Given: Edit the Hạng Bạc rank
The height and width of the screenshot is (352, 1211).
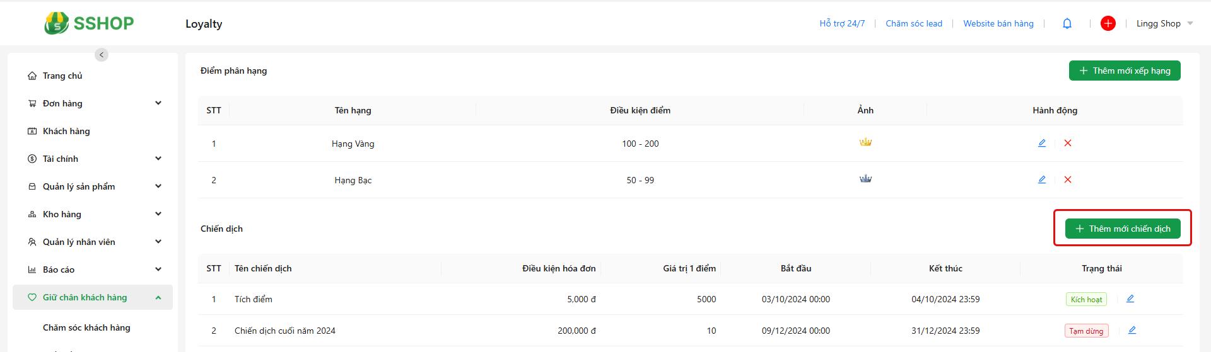Looking at the screenshot, I should (1042, 179).
